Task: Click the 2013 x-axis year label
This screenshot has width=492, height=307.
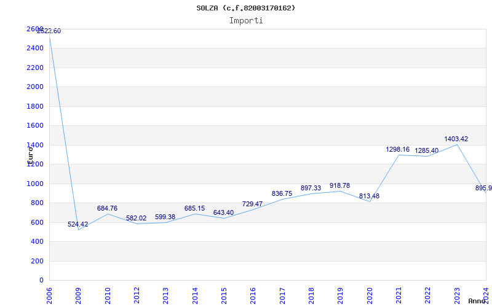Action: click(x=165, y=295)
